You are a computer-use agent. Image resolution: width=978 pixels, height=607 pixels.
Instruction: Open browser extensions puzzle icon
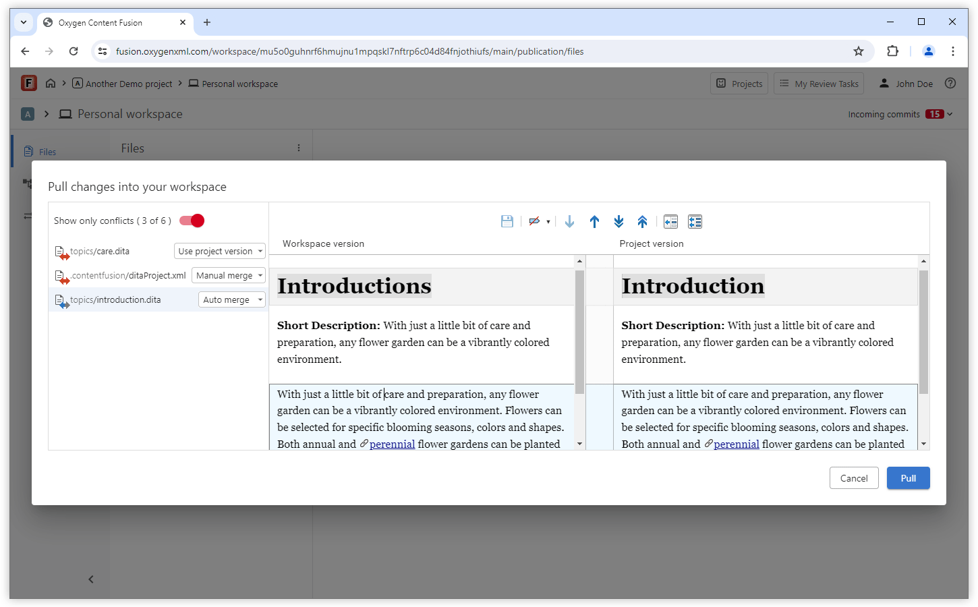892,51
